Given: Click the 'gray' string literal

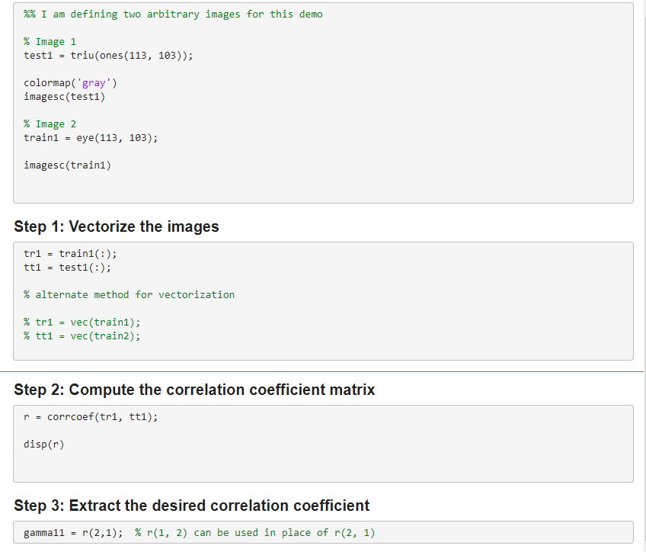Looking at the screenshot, I should point(93,82).
